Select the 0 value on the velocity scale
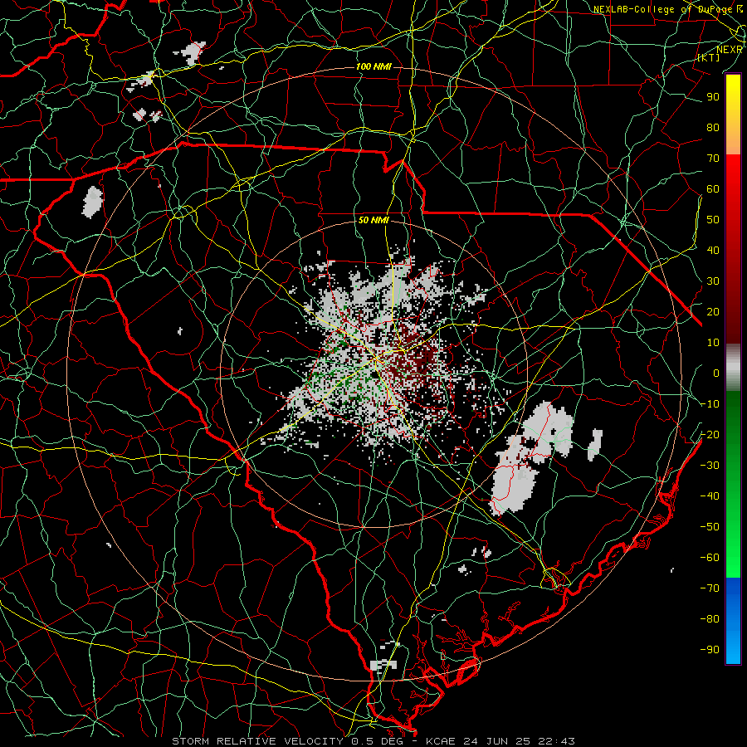This screenshot has height=747, width=747. (716, 373)
